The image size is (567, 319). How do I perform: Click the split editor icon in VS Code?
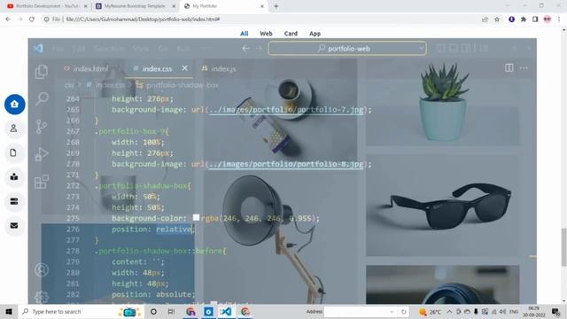pos(509,68)
